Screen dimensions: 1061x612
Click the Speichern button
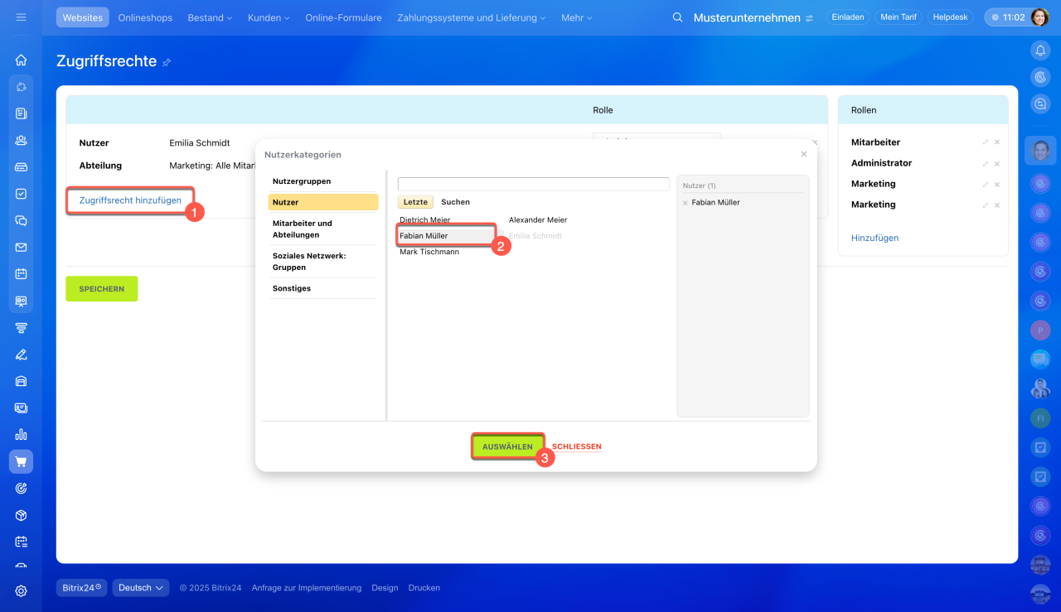point(102,289)
